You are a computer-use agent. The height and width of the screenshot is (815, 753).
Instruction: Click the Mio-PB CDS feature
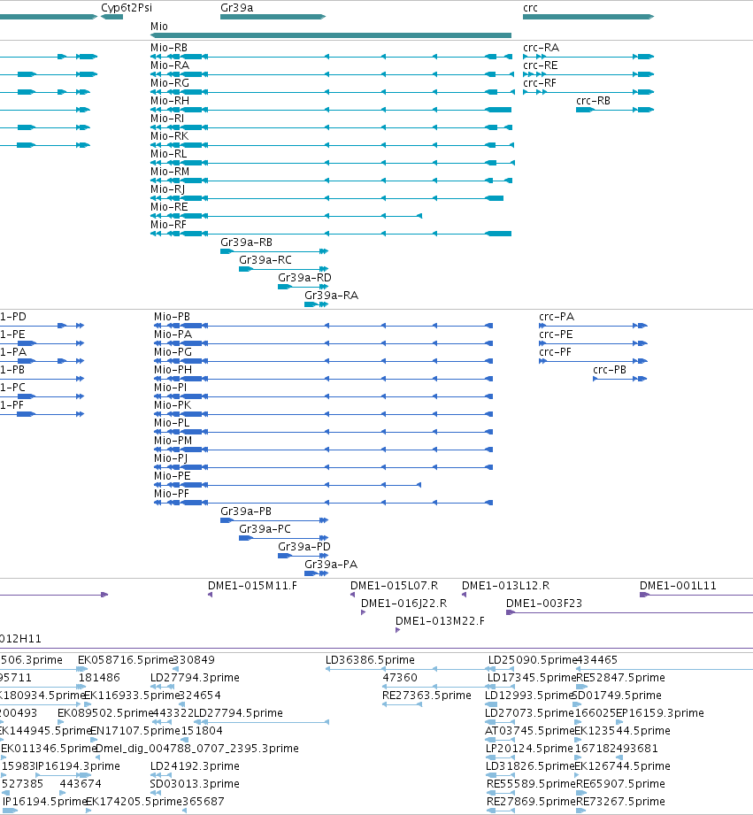(323, 326)
